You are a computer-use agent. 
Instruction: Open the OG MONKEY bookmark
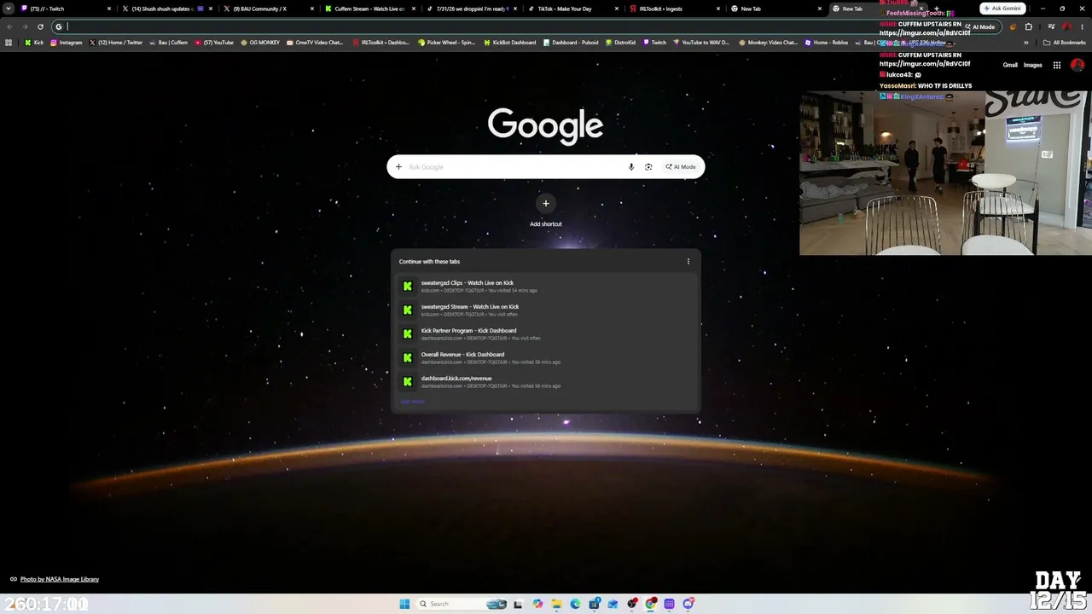260,43
